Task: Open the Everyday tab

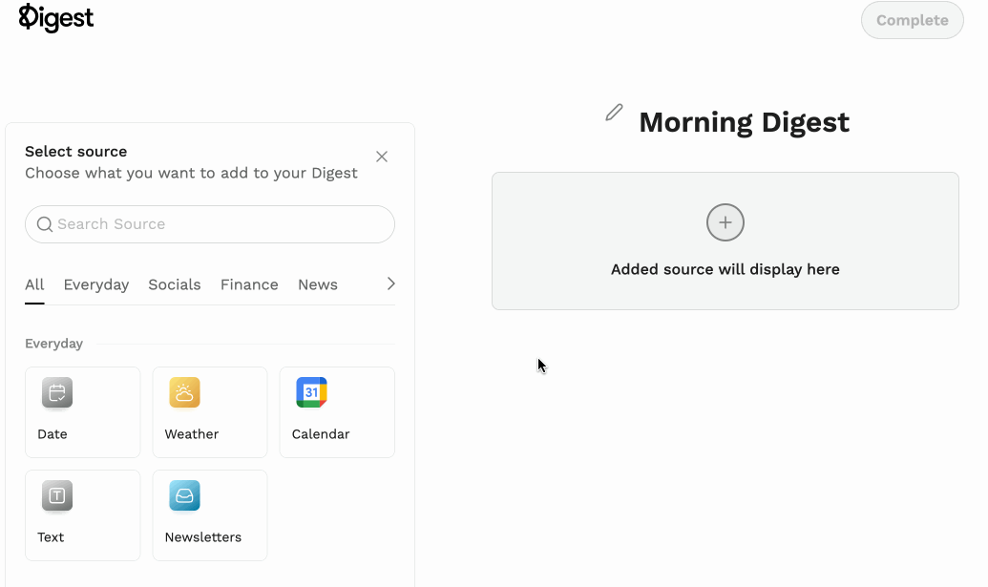Action: (96, 284)
